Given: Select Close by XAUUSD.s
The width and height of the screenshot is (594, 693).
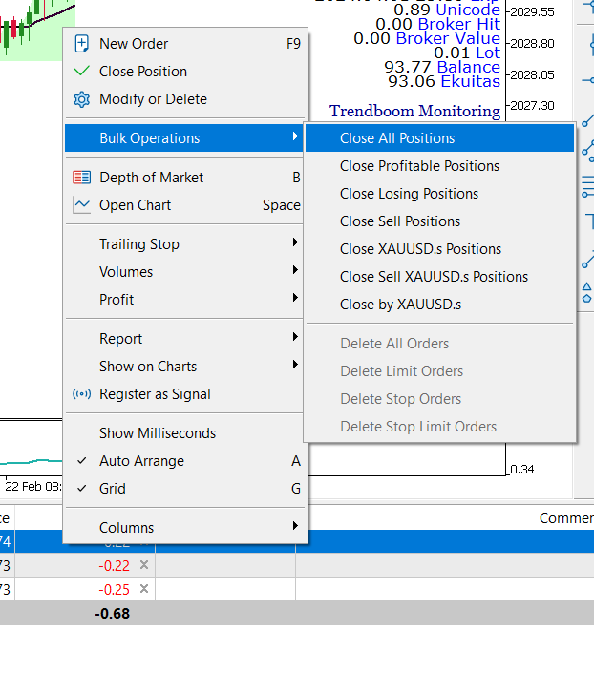Looking at the screenshot, I should click(x=439, y=304).
